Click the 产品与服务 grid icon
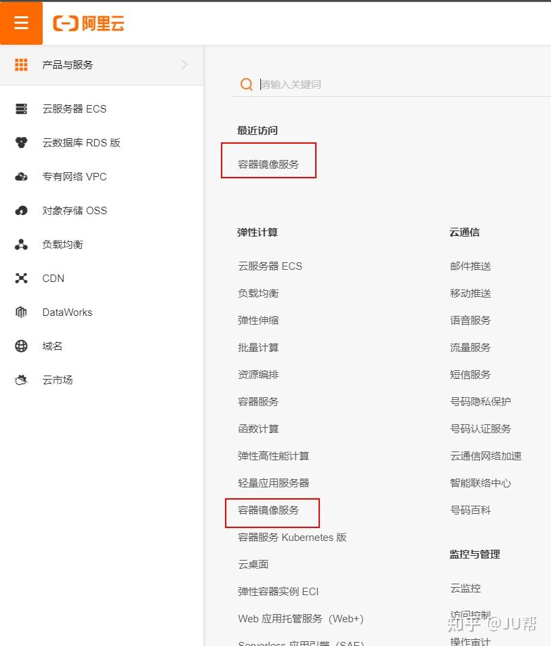The image size is (551, 646). pyautogui.click(x=21, y=64)
